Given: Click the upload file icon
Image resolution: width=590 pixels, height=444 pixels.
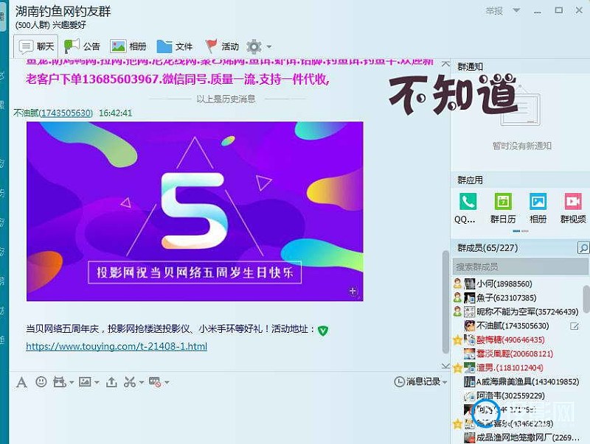Looking at the screenshot, I should pos(111,382).
